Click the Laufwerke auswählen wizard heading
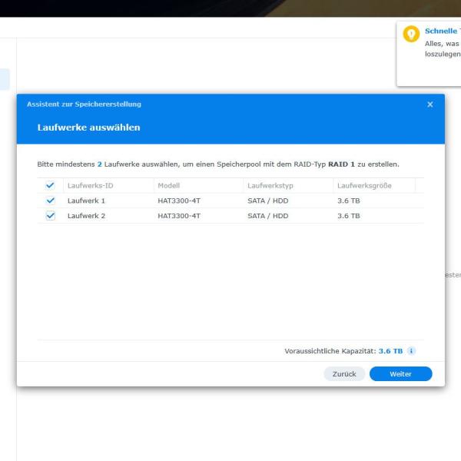 [88, 127]
